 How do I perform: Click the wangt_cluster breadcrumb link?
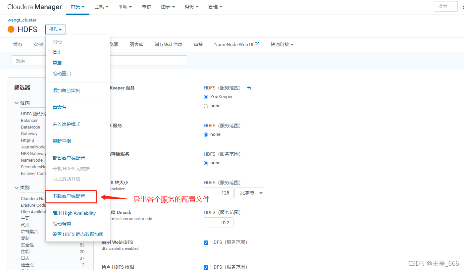(x=22, y=20)
